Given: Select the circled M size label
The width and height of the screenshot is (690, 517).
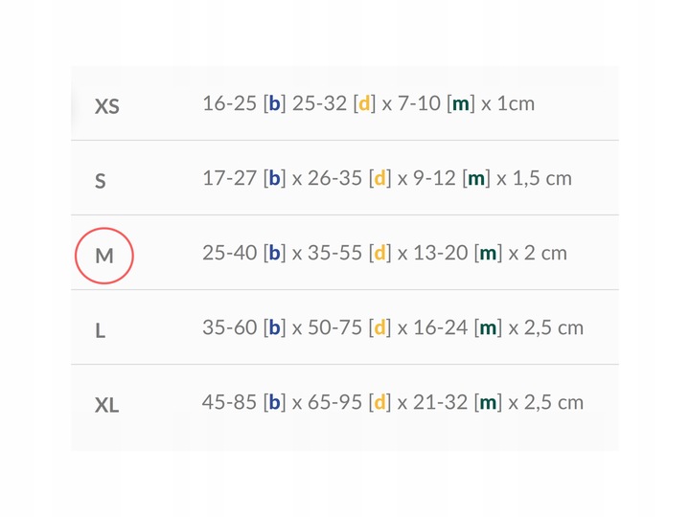Looking at the screenshot, I should 104,256.
